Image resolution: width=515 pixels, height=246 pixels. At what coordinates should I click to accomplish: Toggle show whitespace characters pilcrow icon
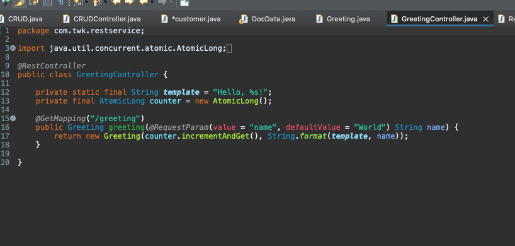(x=62, y=3)
